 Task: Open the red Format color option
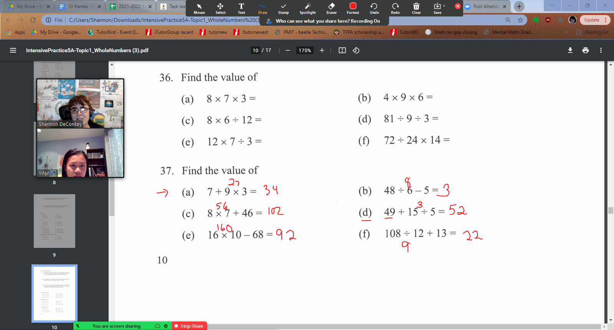coord(353,8)
